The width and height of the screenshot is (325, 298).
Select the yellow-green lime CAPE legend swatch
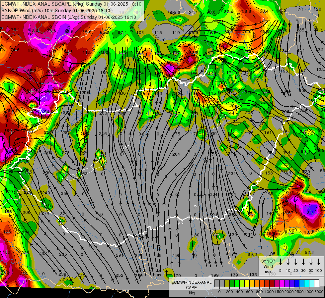coord(242,283)
